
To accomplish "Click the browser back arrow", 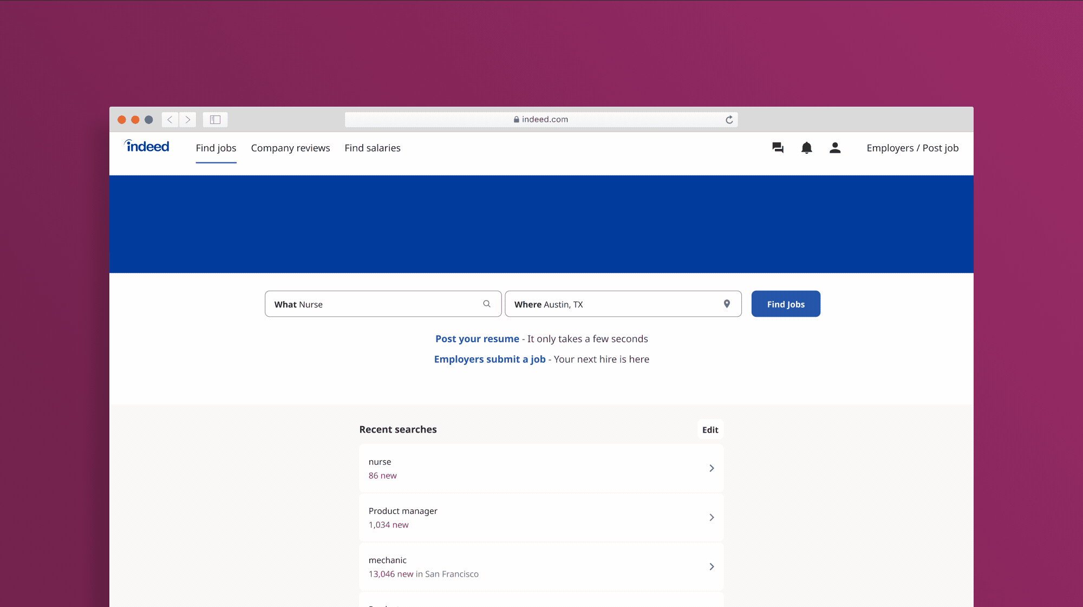I will click(x=169, y=120).
